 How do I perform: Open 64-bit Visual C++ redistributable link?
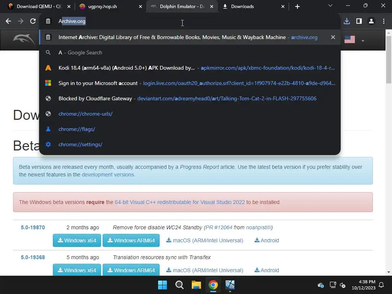click(x=180, y=202)
